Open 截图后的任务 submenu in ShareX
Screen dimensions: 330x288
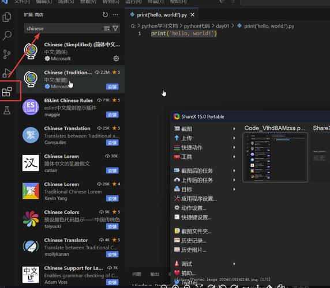coord(205,170)
